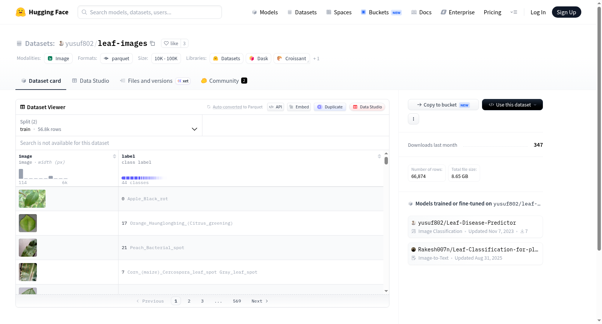
Task: Click the search magnifier icon
Action: coord(84,12)
